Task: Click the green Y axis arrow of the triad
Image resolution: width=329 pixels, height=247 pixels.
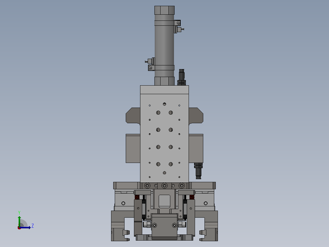Action: [19, 221]
